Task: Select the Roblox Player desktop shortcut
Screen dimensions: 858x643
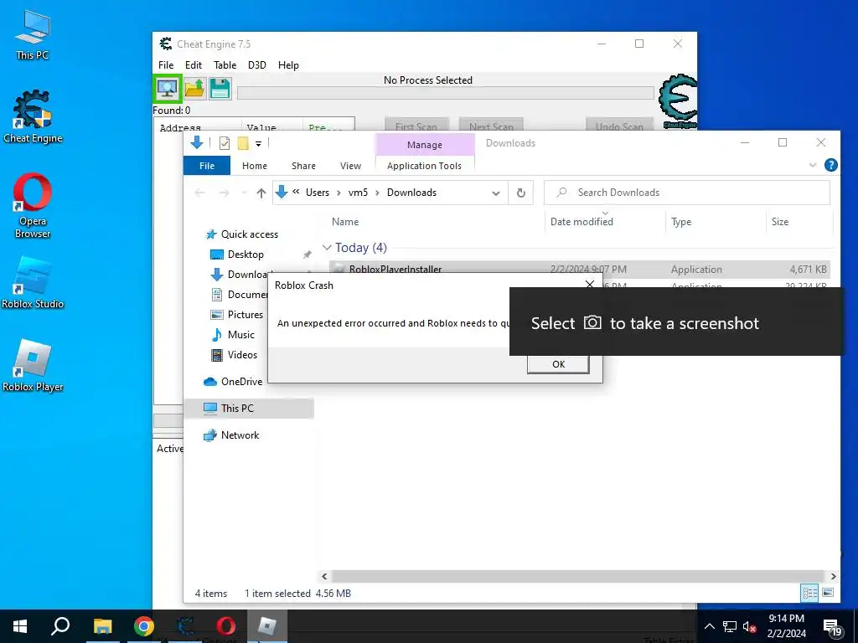Action: click(33, 365)
